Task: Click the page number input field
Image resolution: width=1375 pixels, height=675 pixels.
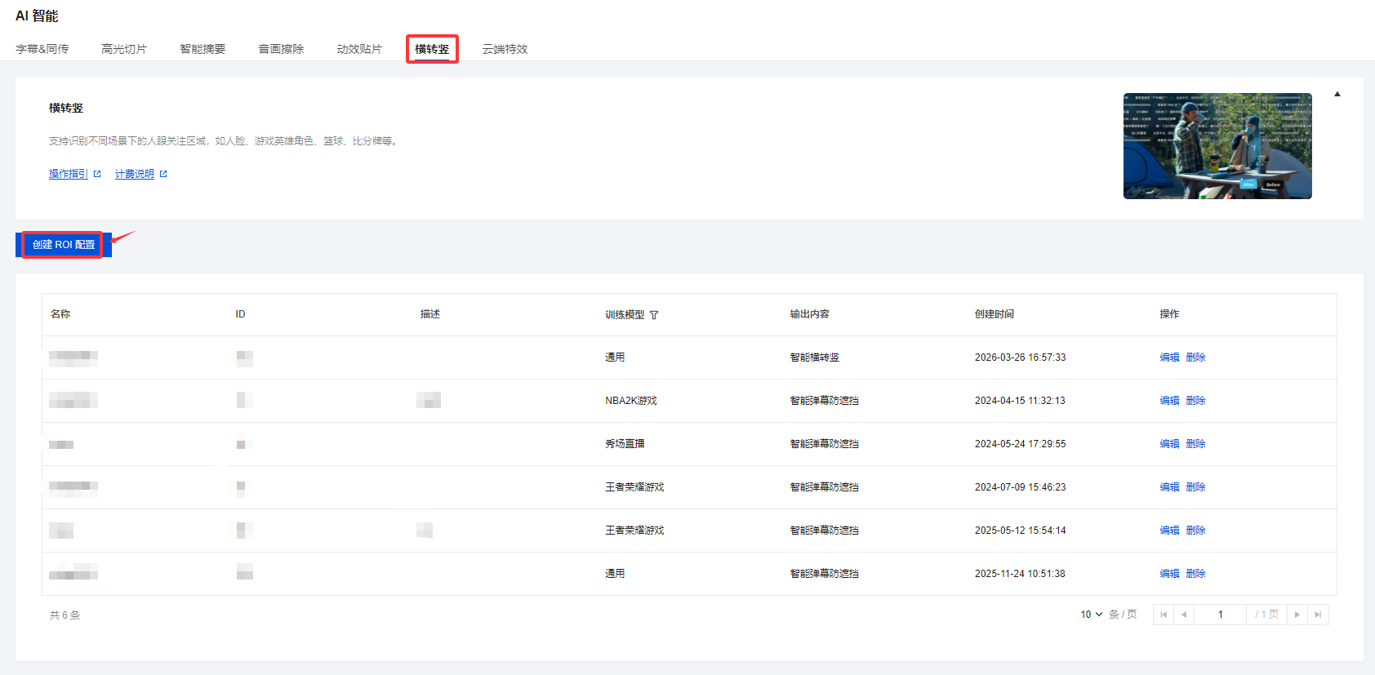Action: (x=1221, y=615)
